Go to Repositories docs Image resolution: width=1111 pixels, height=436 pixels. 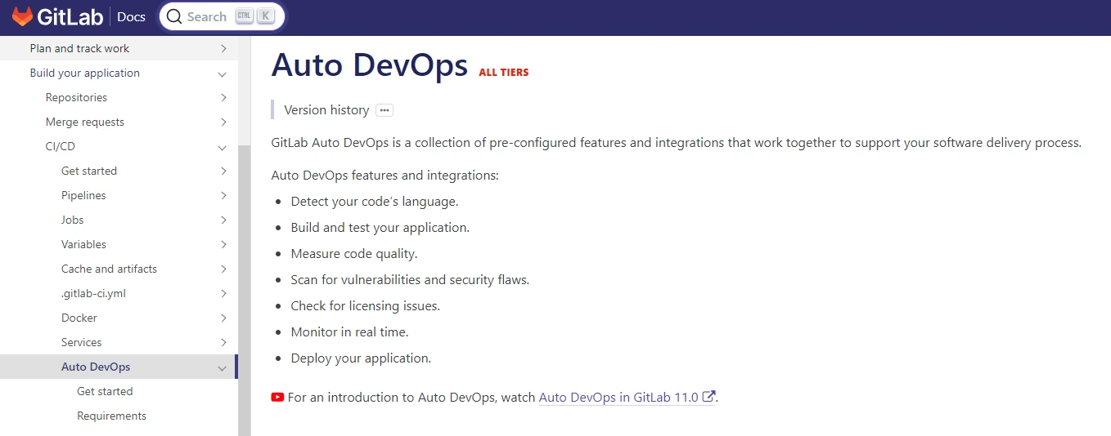pos(76,97)
